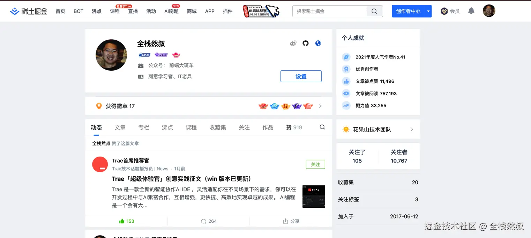Open the notification bell

click(x=471, y=11)
